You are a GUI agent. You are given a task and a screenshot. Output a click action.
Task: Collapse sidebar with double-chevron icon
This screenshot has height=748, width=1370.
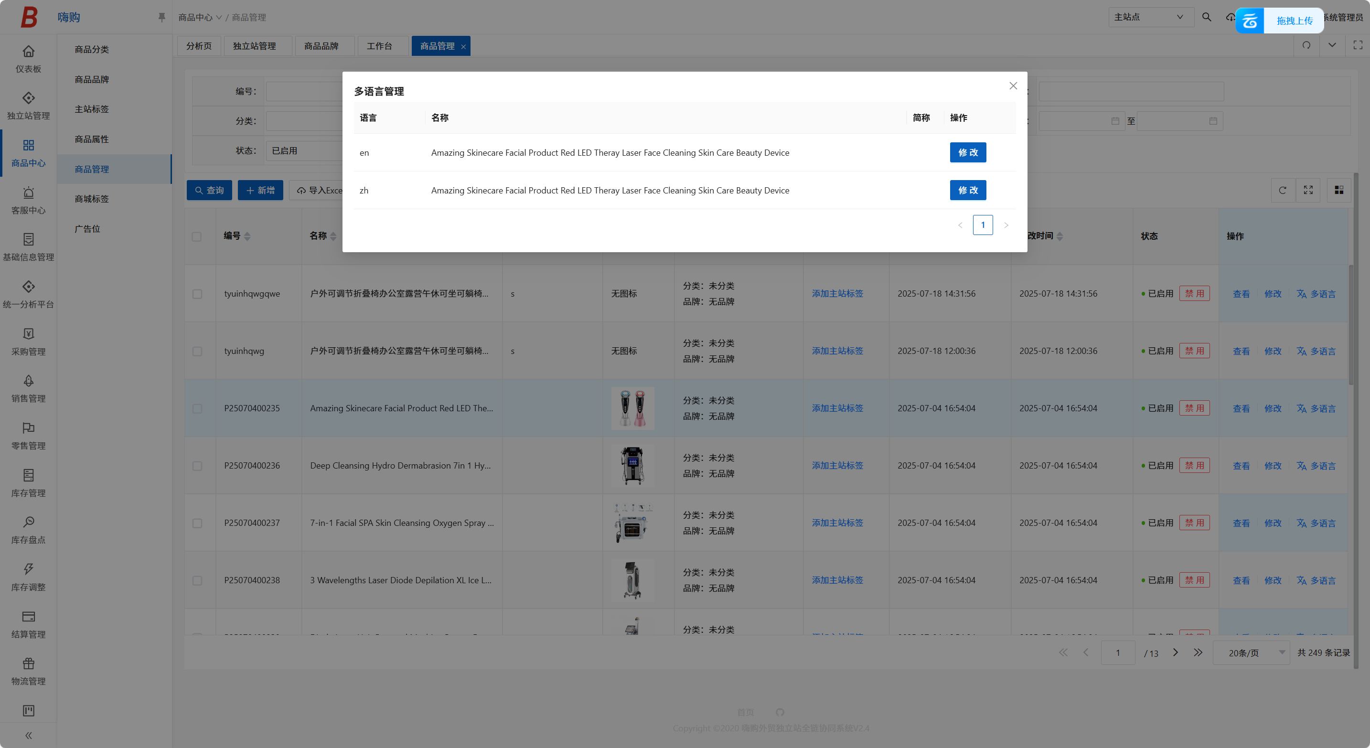(x=28, y=735)
